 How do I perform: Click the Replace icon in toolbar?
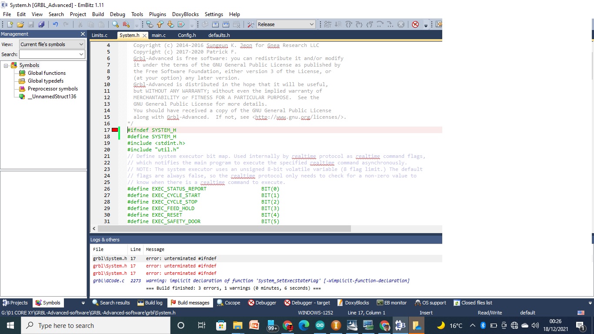tap(126, 24)
